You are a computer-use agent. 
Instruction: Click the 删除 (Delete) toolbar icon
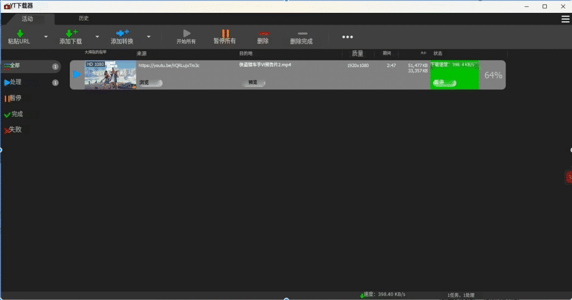[x=263, y=34]
